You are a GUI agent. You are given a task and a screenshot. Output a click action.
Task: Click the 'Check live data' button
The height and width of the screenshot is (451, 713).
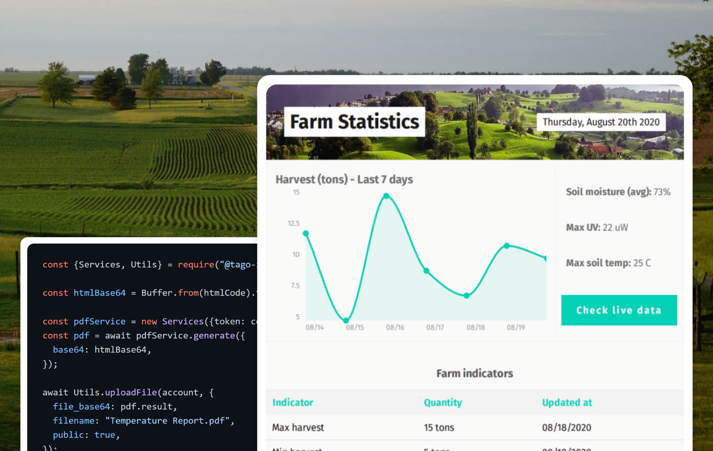(x=619, y=310)
